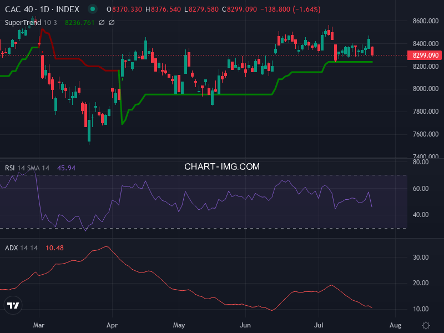Click the Mar label on time axis
The image size is (444, 333).
[39, 325]
